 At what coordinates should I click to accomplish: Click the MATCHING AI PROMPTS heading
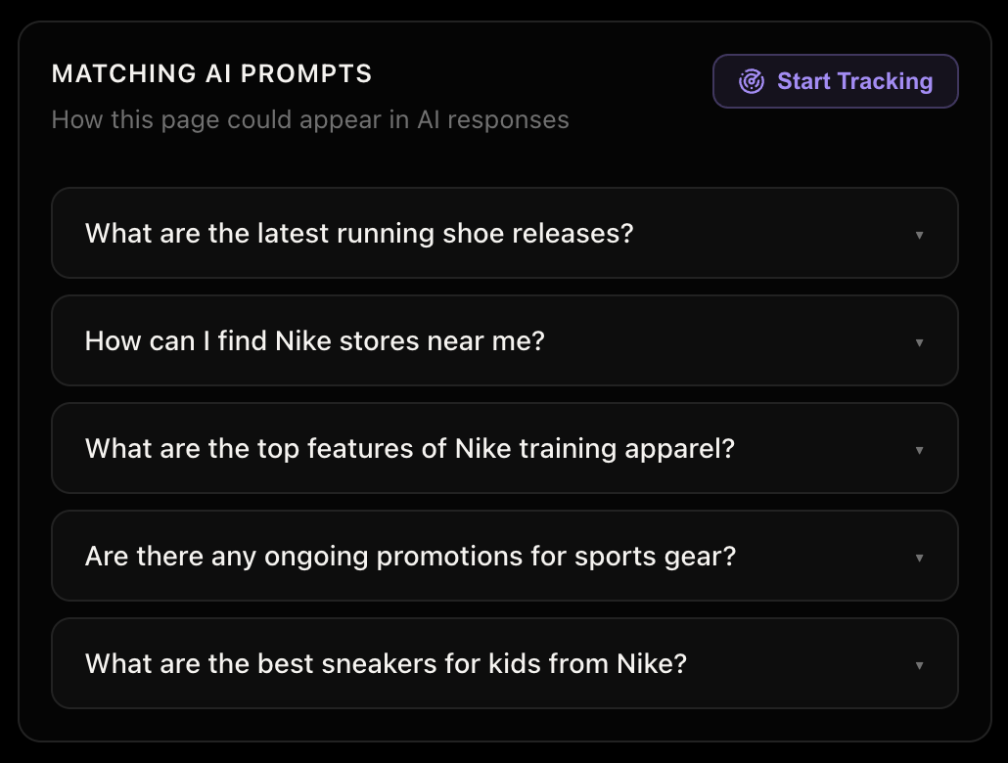[x=214, y=73]
